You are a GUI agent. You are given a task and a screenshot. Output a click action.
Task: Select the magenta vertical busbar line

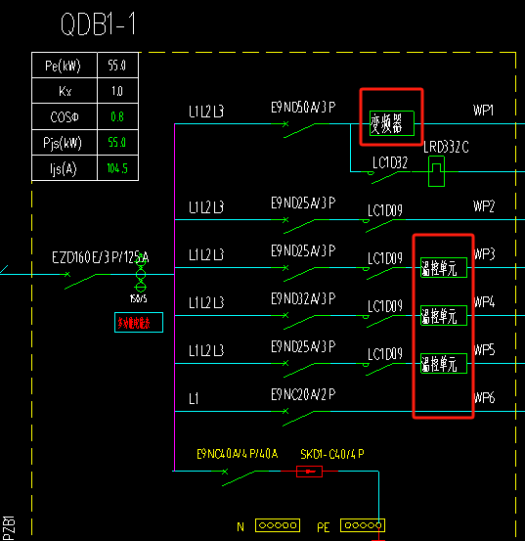(x=174, y=297)
